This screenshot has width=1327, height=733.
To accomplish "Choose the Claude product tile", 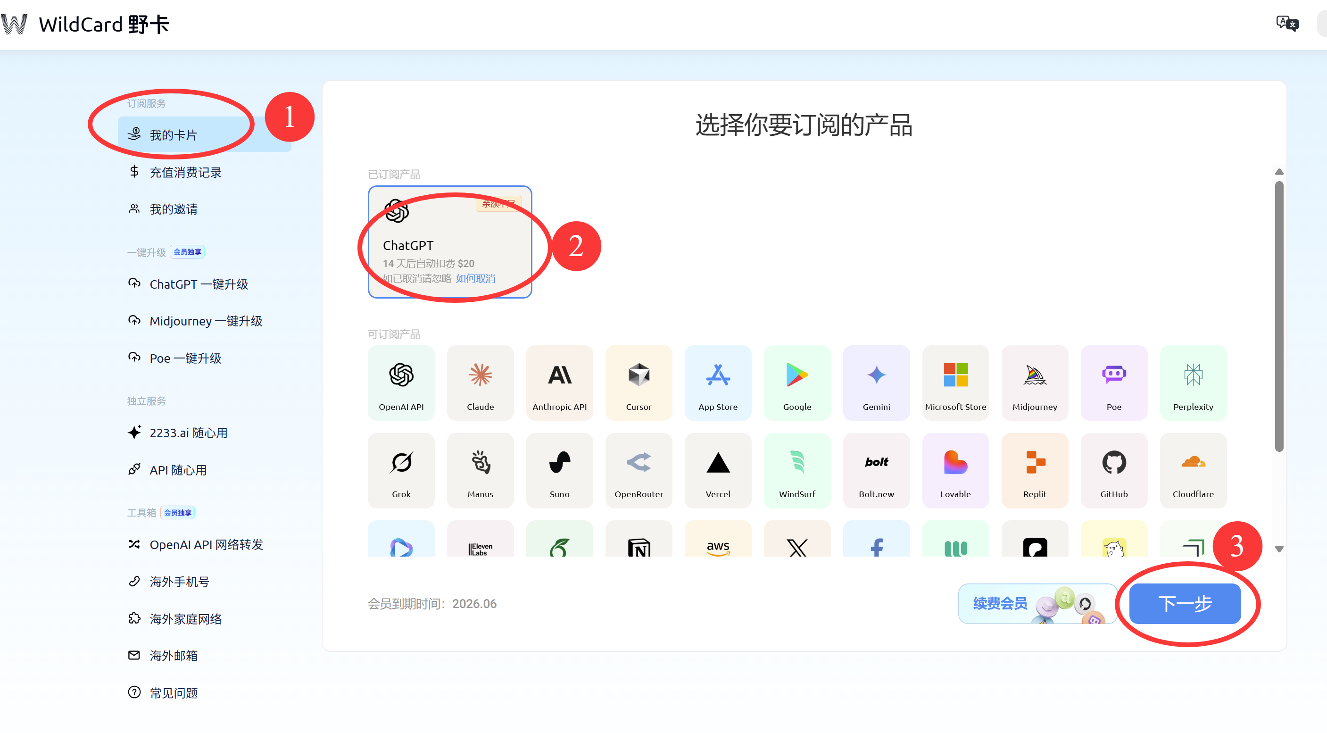I will 480,383.
